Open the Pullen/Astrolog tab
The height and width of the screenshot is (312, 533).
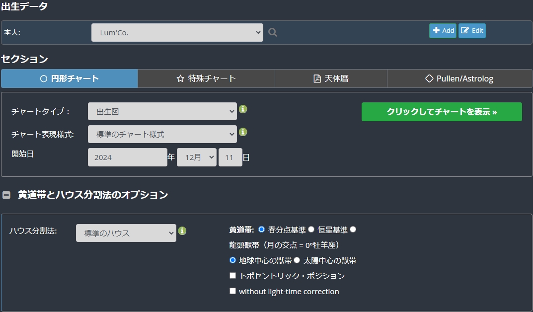pos(459,78)
